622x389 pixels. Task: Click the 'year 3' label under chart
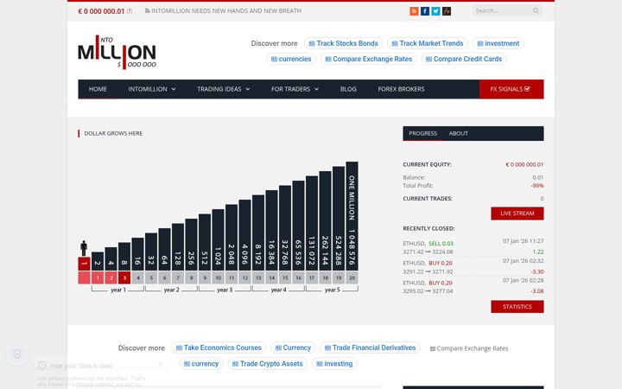click(225, 290)
